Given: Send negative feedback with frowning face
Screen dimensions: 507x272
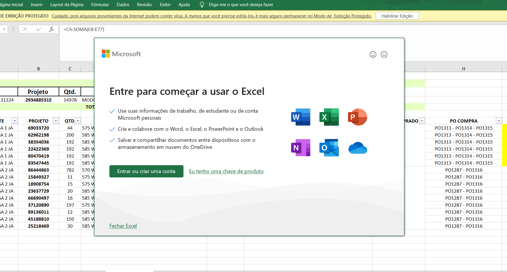Looking at the screenshot, I should tap(384, 55).
